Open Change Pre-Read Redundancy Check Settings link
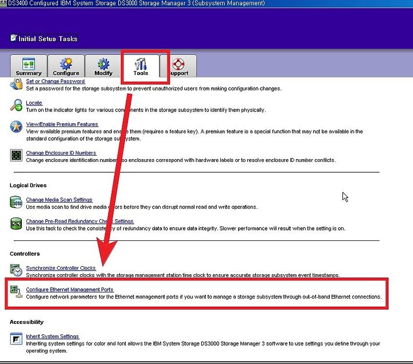This screenshot has height=364, width=413. 80,221
